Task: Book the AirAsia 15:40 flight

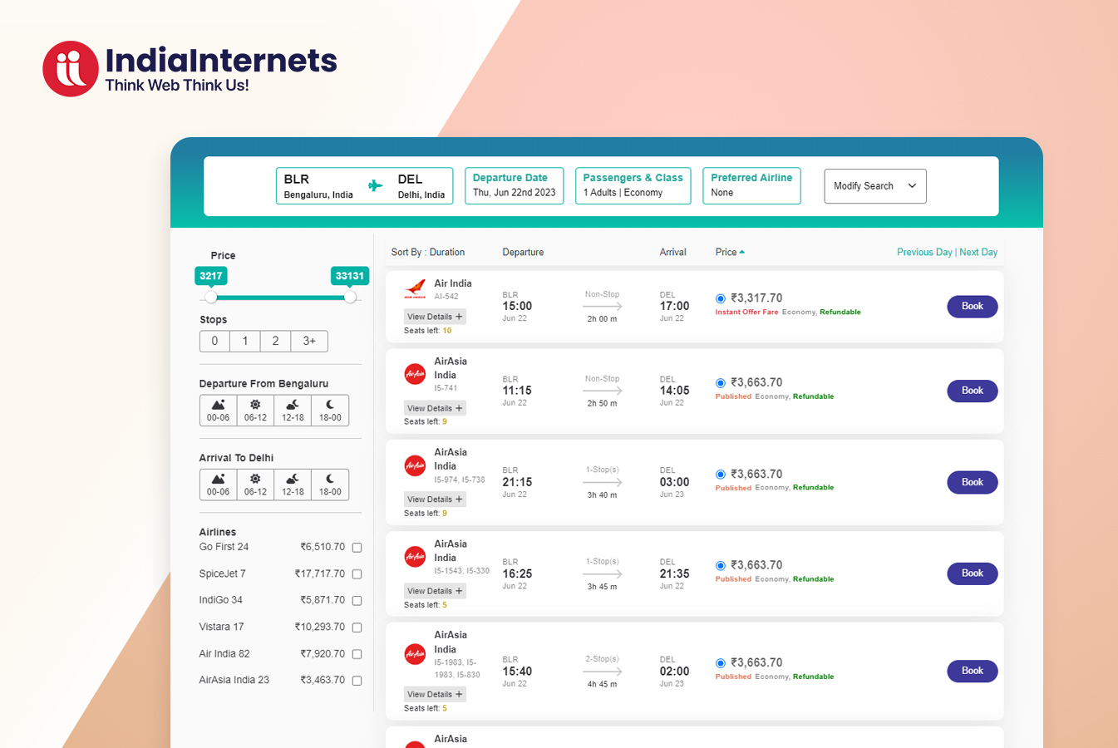Action: (973, 671)
